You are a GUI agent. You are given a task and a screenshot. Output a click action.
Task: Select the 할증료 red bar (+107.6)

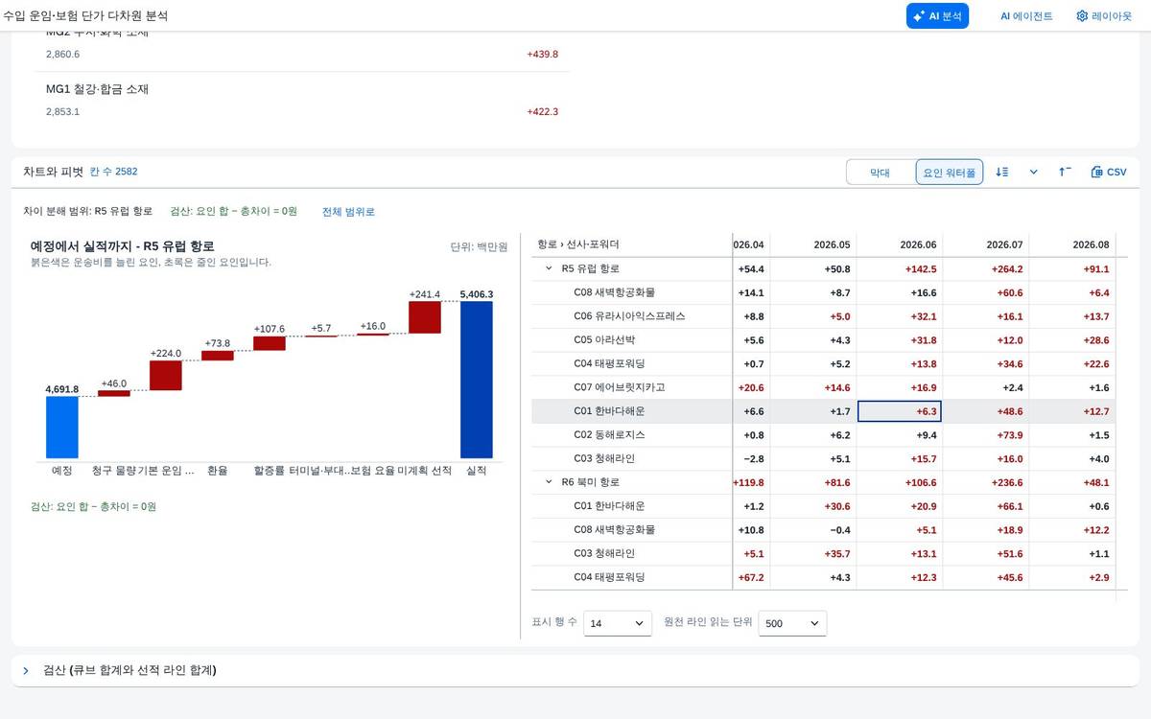click(270, 343)
